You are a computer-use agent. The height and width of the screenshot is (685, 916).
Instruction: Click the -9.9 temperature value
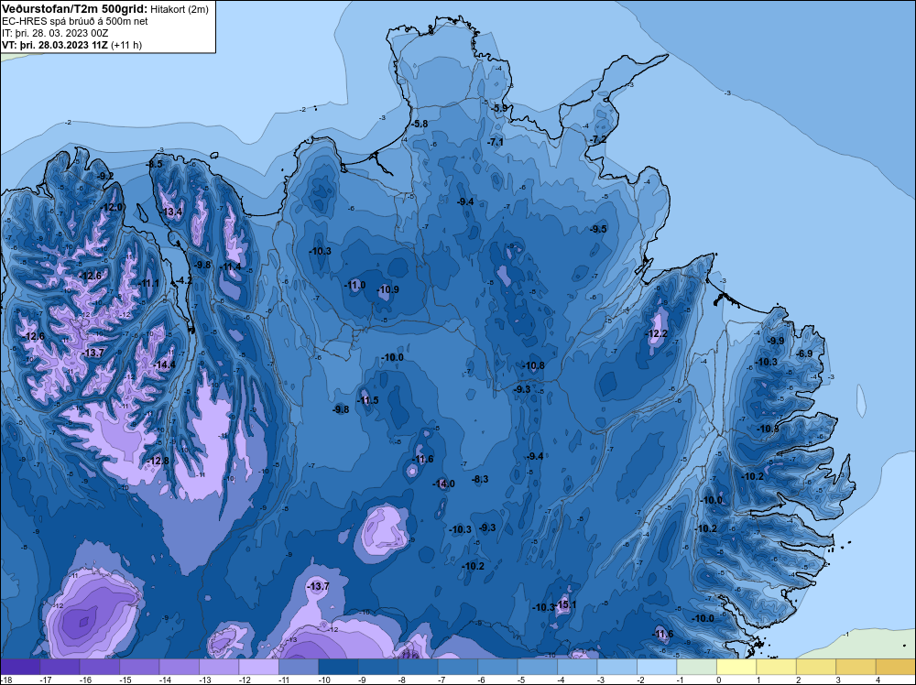[776, 341]
